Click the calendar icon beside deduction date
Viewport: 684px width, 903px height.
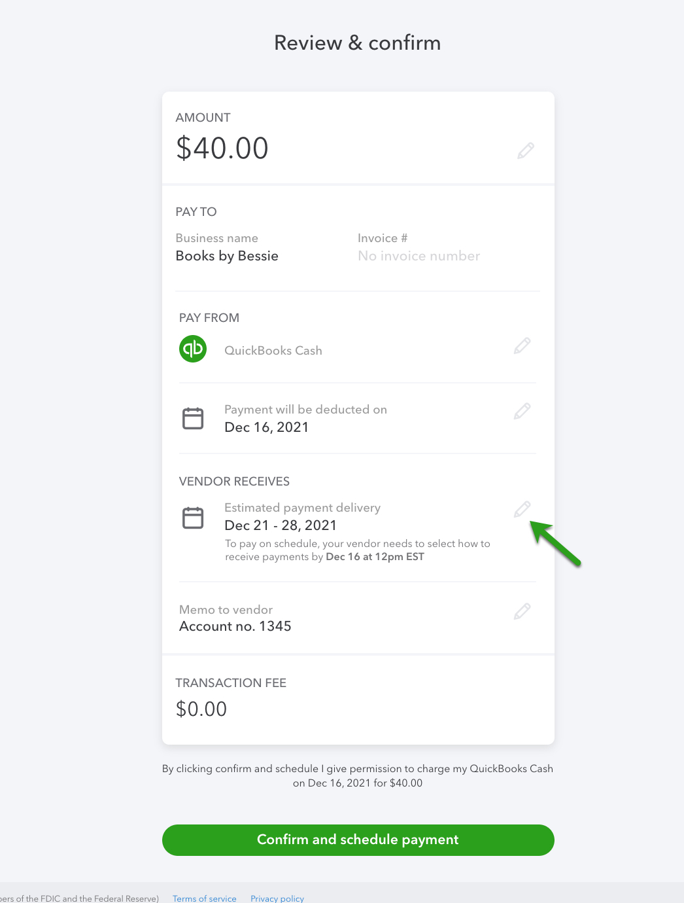(193, 418)
